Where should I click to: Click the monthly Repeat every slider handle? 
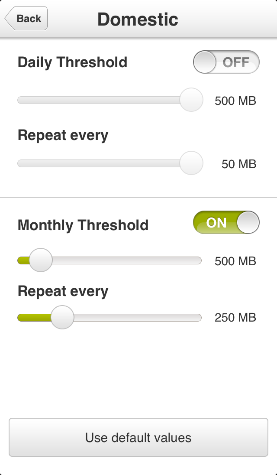click(62, 317)
